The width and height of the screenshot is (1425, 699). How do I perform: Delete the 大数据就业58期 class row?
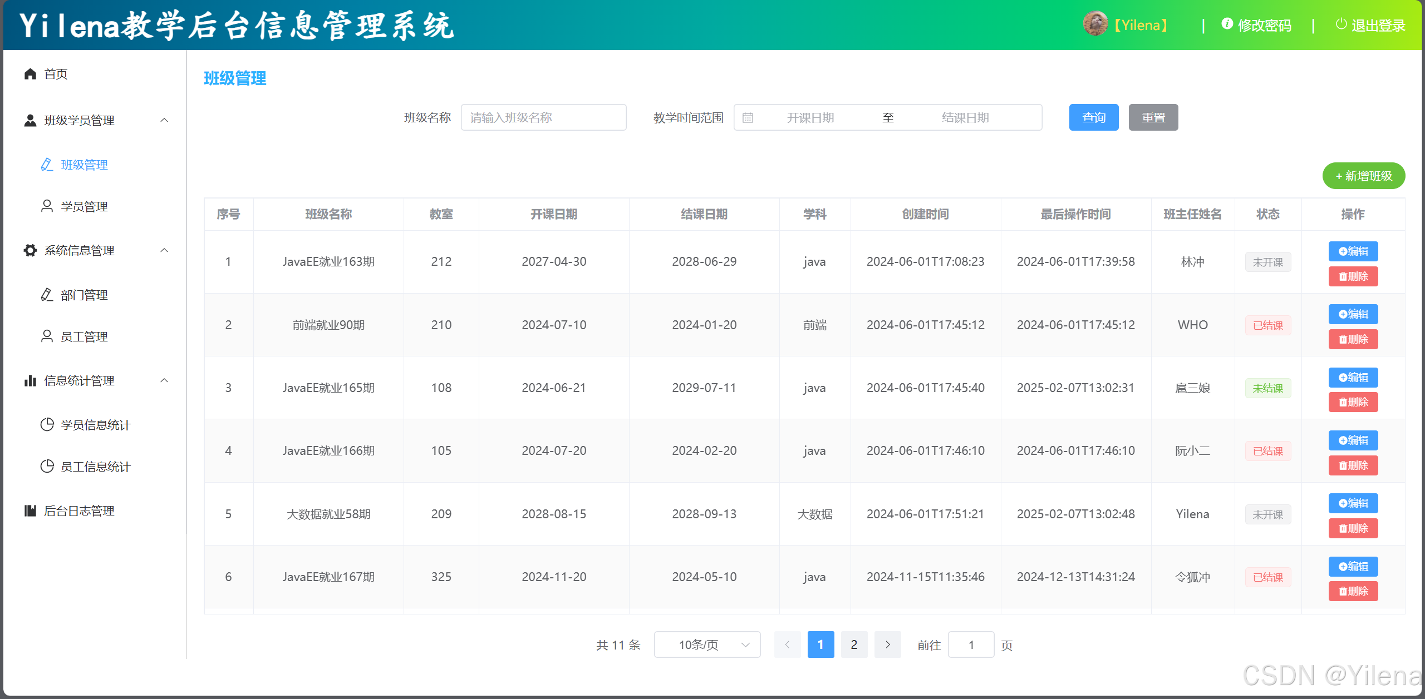tap(1353, 528)
